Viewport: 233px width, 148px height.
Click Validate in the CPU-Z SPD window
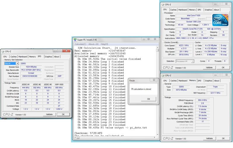click(x=49, y=114)
